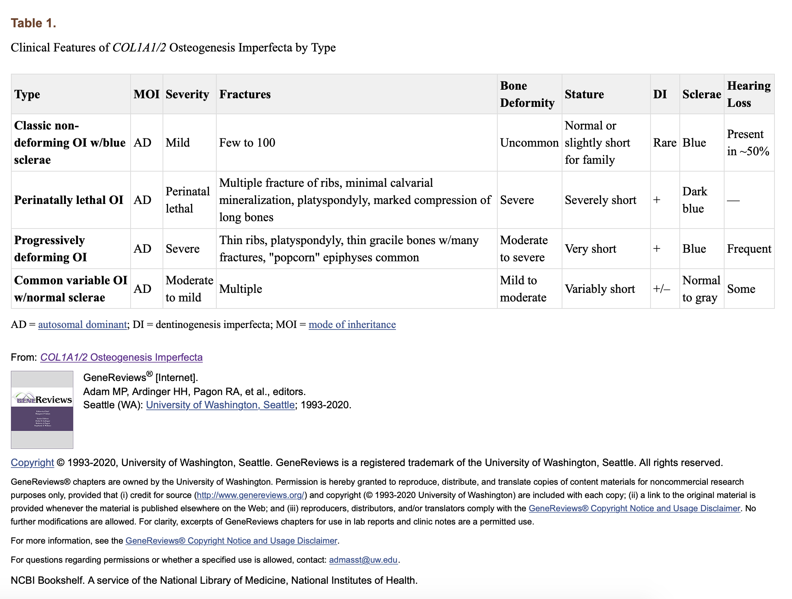Click the Copyright link
792x599 pixels.
[x=32, y=463]
